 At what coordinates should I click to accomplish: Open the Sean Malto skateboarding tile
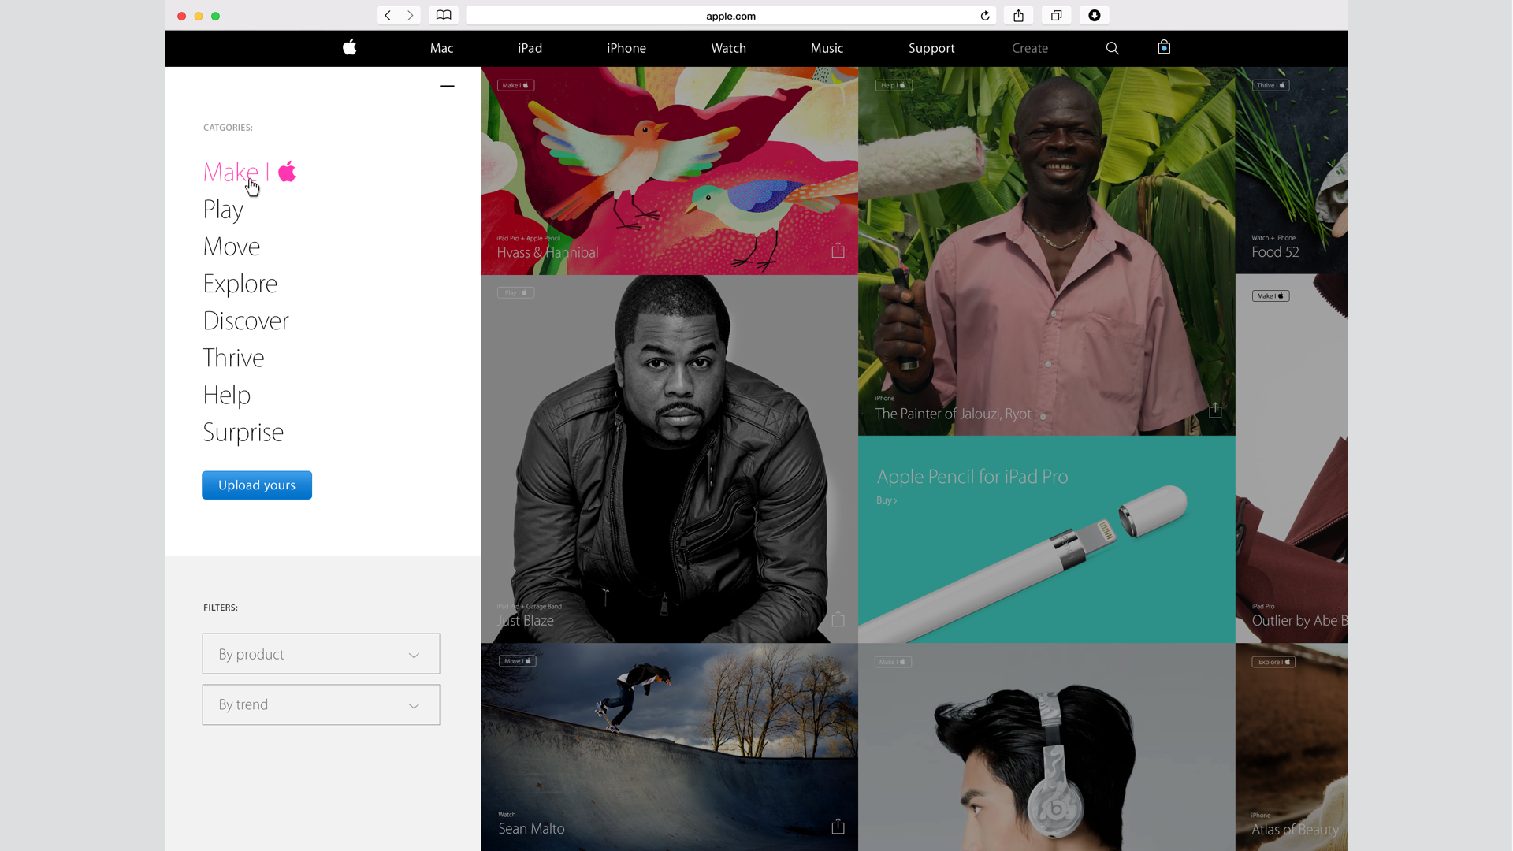[670, 747]
